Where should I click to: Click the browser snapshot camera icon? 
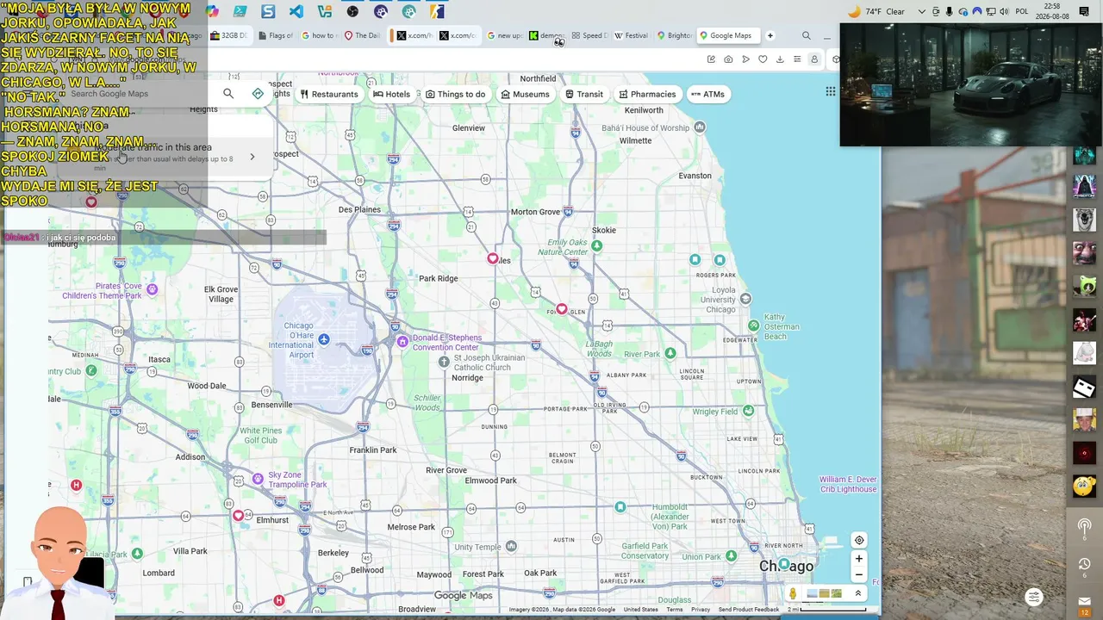point(728,59)
